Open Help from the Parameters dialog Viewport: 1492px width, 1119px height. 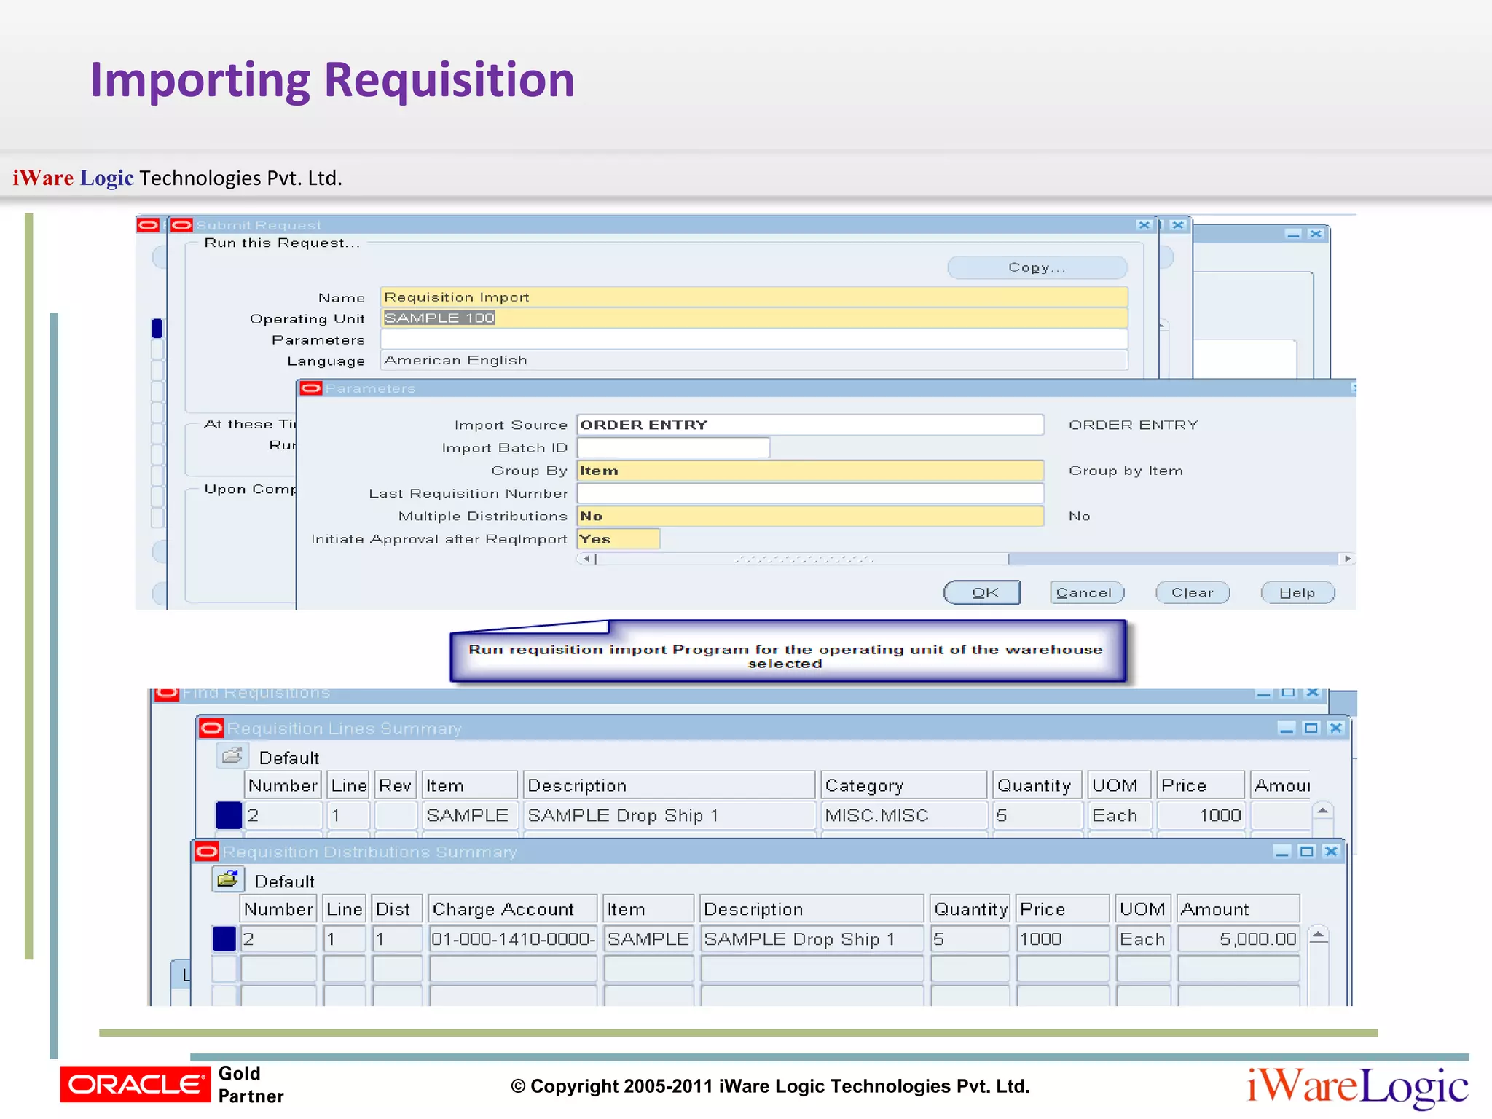coord(1298,592)
